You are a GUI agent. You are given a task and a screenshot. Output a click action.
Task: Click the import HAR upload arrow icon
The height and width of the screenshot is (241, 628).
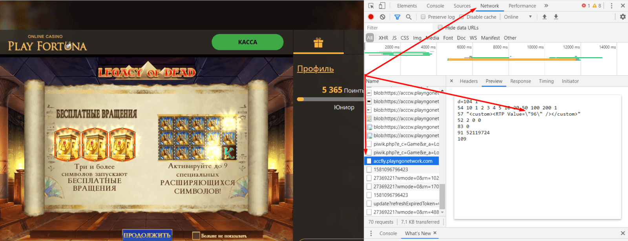pyautogui.click(x=544, y=17)
